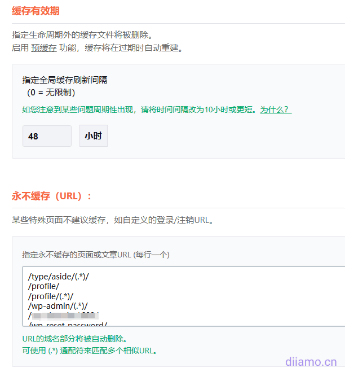
Task: Click the URL的域名部分将被自动删除 help text
Action: pos(74,339)
